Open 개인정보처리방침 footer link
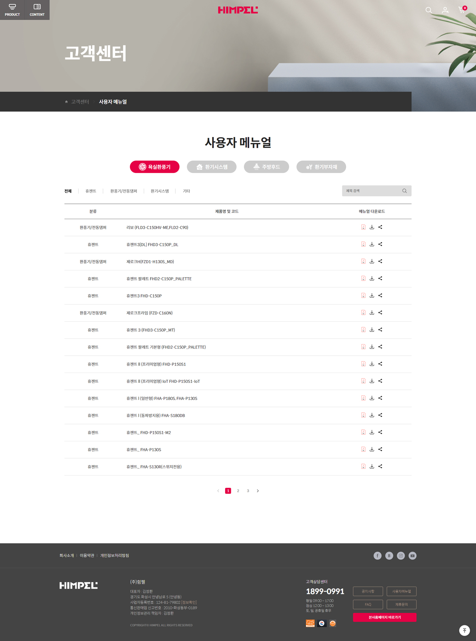The image size is (476, 641). 114,556
